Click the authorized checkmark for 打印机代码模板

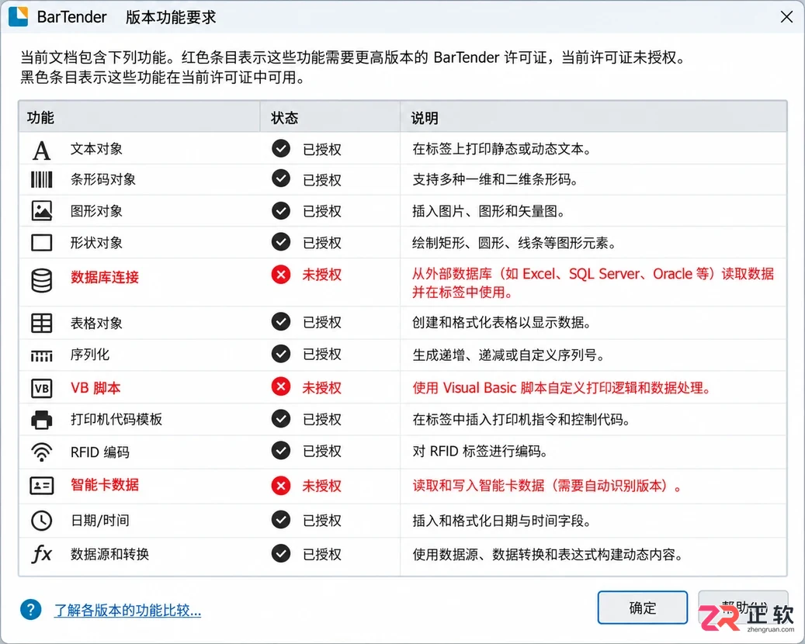(281, 419)
